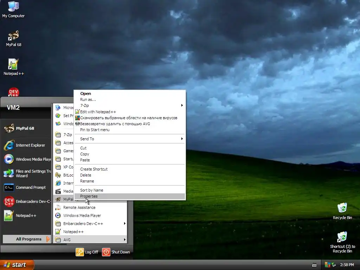
Task: Select the MyPal 68 desktop shortcut
Action: (14, 39)
